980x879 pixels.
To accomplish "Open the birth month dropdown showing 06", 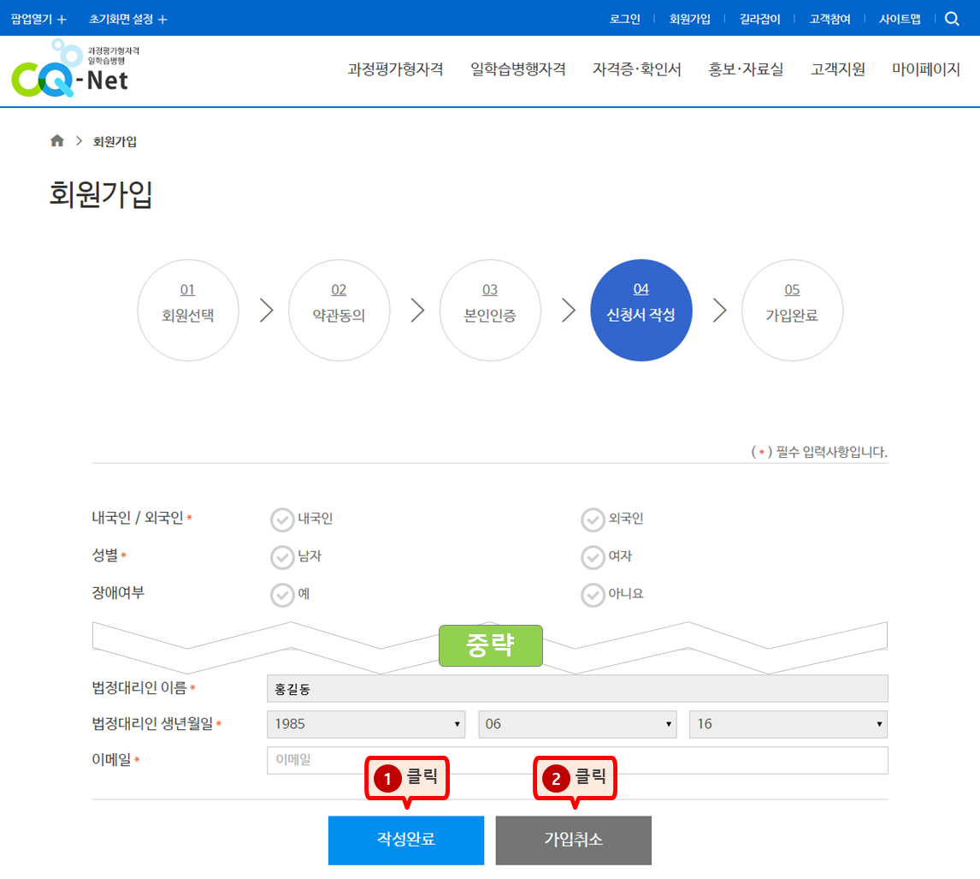I will 577,724.
